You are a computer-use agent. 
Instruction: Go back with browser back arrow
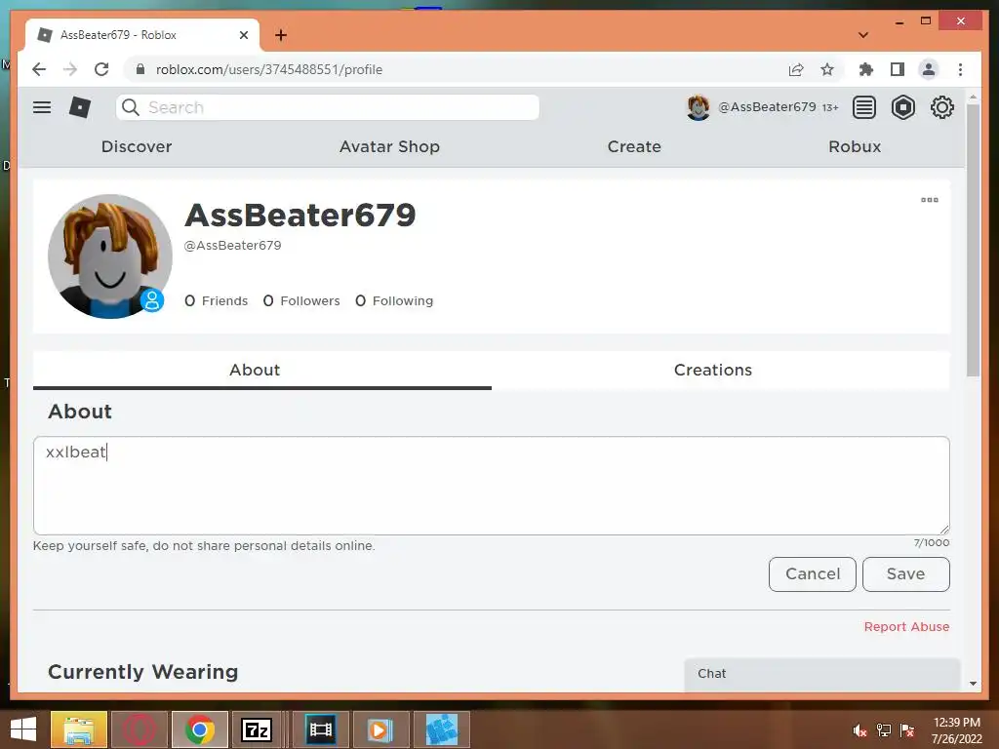39,69
